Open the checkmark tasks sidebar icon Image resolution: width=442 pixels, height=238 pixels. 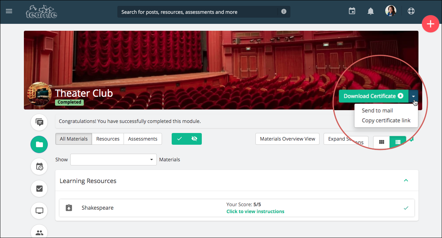39,189
